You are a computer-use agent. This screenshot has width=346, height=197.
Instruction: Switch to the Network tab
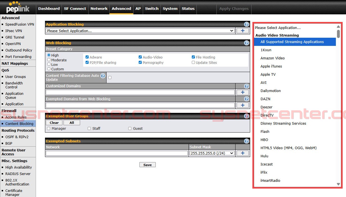(x=99, y=8)
